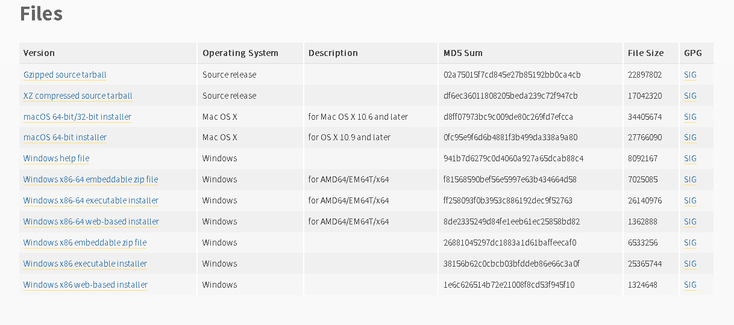
Task: Click SIG for XZ compressed source tarball
Action: point(690,96)
